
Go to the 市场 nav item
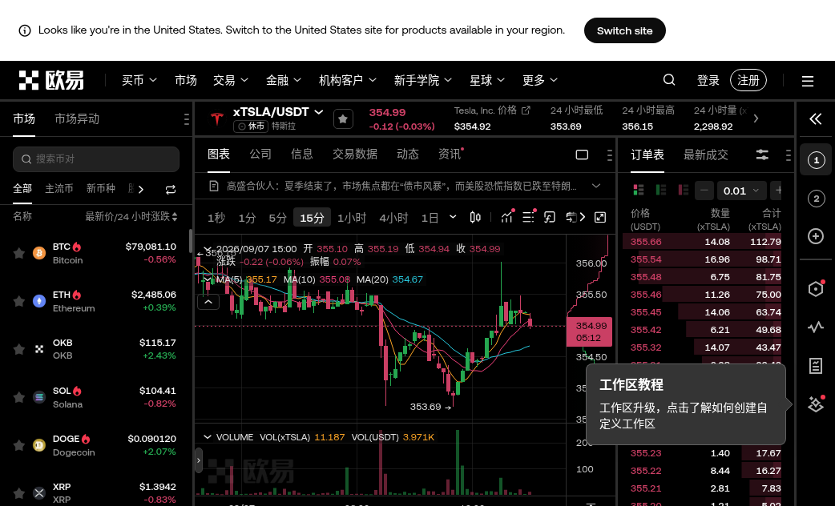click(186, 80)
